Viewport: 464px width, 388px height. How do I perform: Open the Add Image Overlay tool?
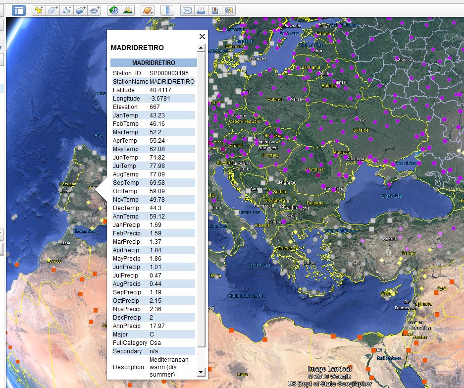click(80, 9)
